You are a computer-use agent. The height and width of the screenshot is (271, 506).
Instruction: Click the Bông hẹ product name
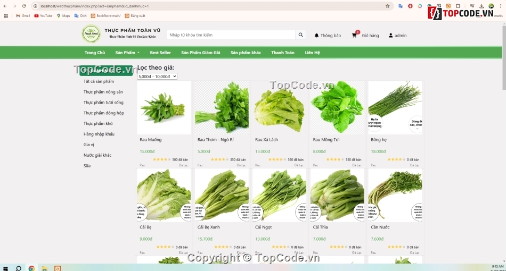click(x=379, y=140)
